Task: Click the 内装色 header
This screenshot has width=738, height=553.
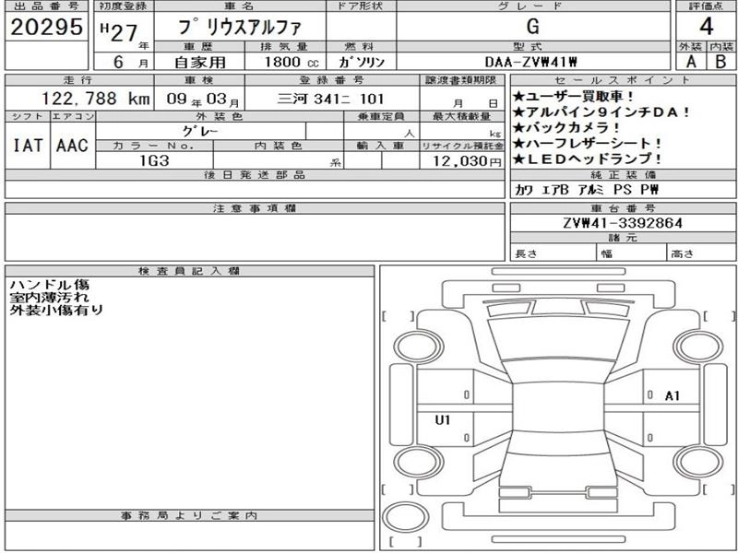Action: (x=279, y=146)
